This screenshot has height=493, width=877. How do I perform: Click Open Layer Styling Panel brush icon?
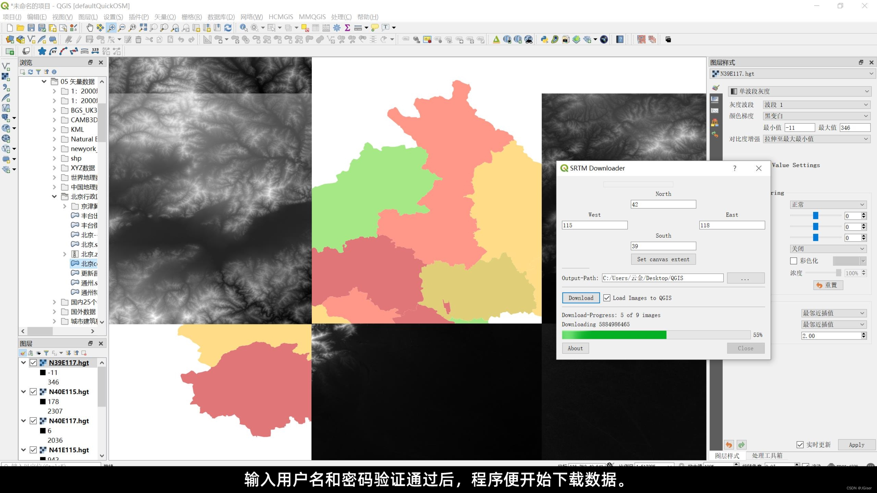click(22, 353)
